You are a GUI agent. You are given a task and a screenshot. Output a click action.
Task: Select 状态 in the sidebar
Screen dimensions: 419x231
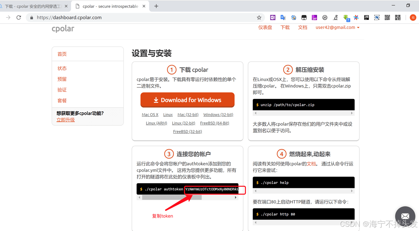click(62, 68)
